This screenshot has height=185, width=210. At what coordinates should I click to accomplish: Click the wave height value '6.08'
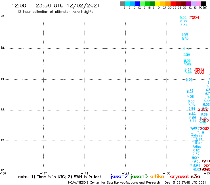point(206,104)
